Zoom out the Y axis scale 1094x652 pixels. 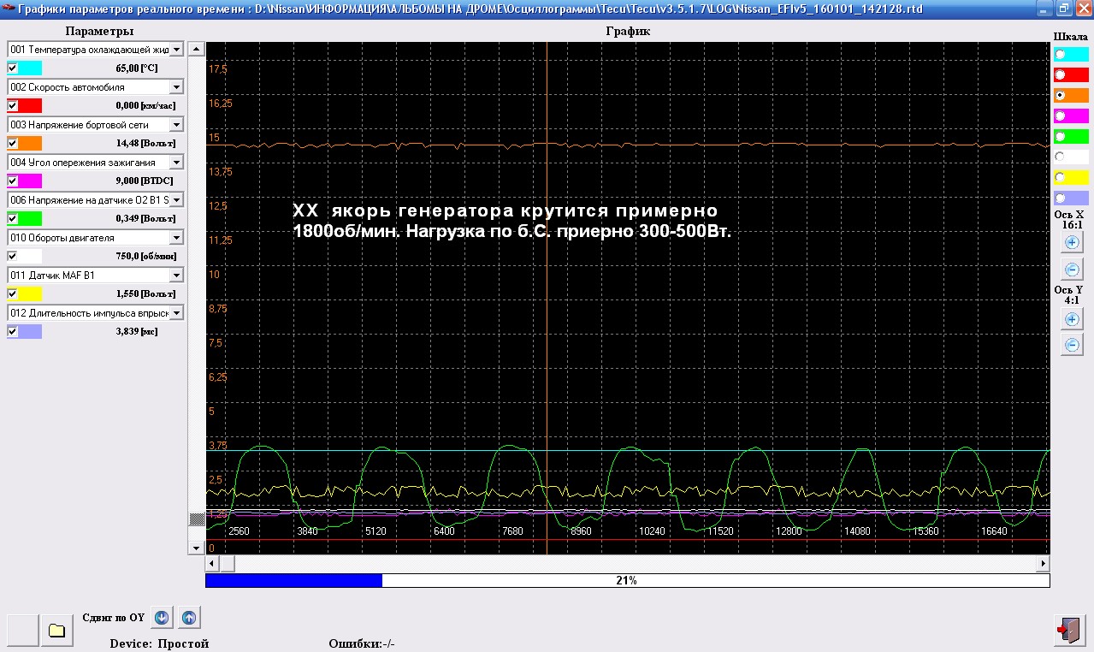click(1071, 346)
